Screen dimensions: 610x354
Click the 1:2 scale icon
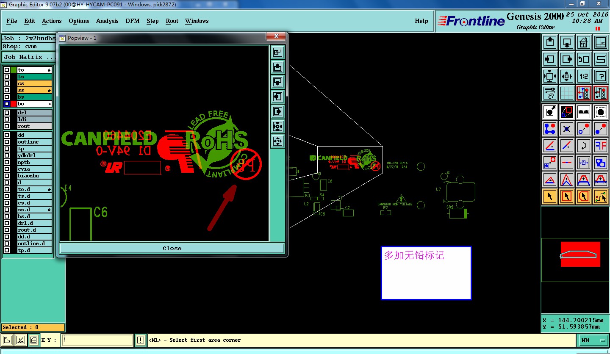coord(584,76)
